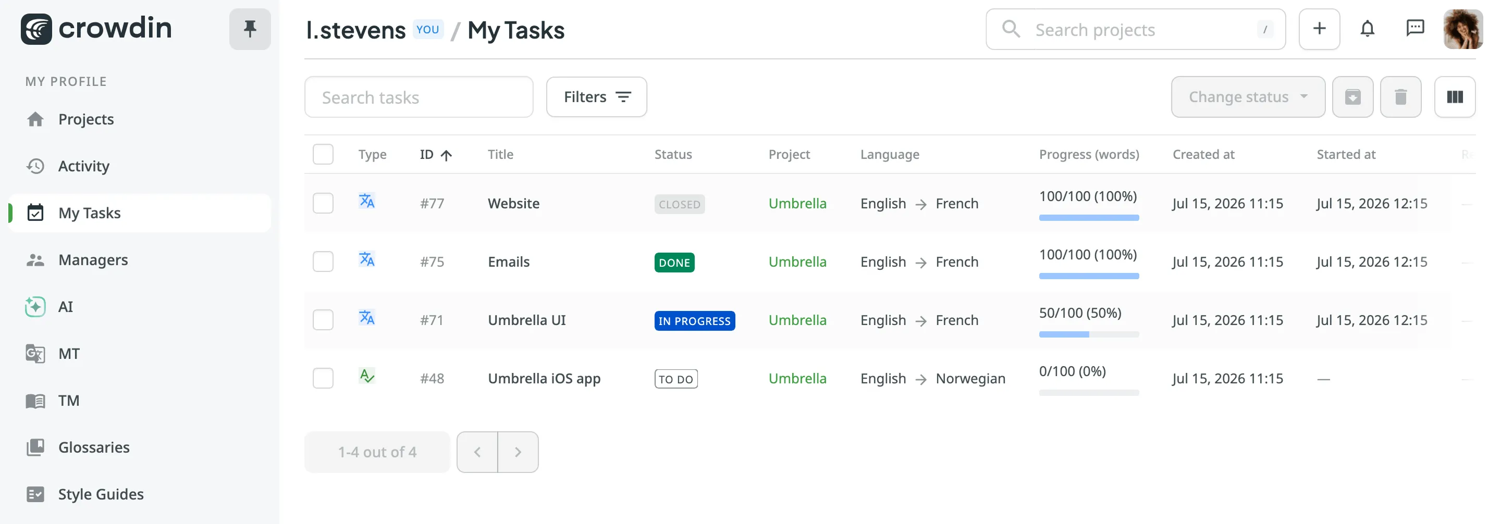Select the Umbrella iOS app checkbox
The width and height of the screenshot is (1501, 524).
[x=323, y=378]
